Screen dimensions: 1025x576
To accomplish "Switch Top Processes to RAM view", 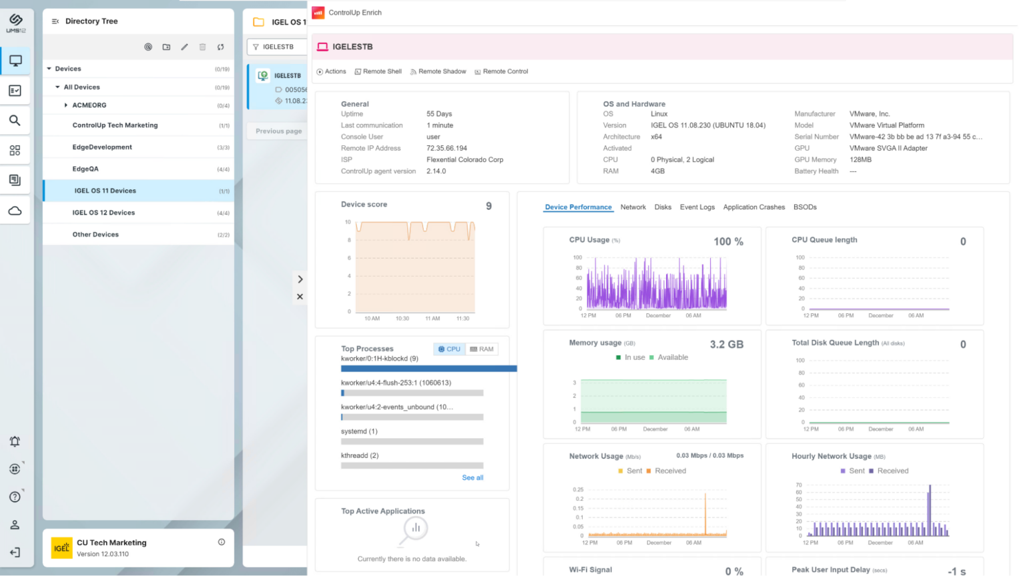I will (x=482, y=349).
